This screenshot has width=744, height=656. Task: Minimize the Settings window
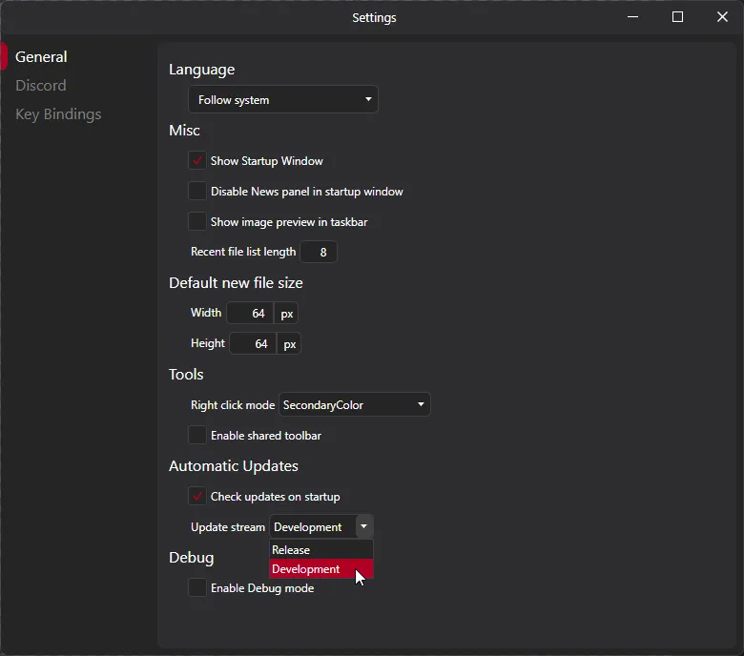(x=632, y=17)
